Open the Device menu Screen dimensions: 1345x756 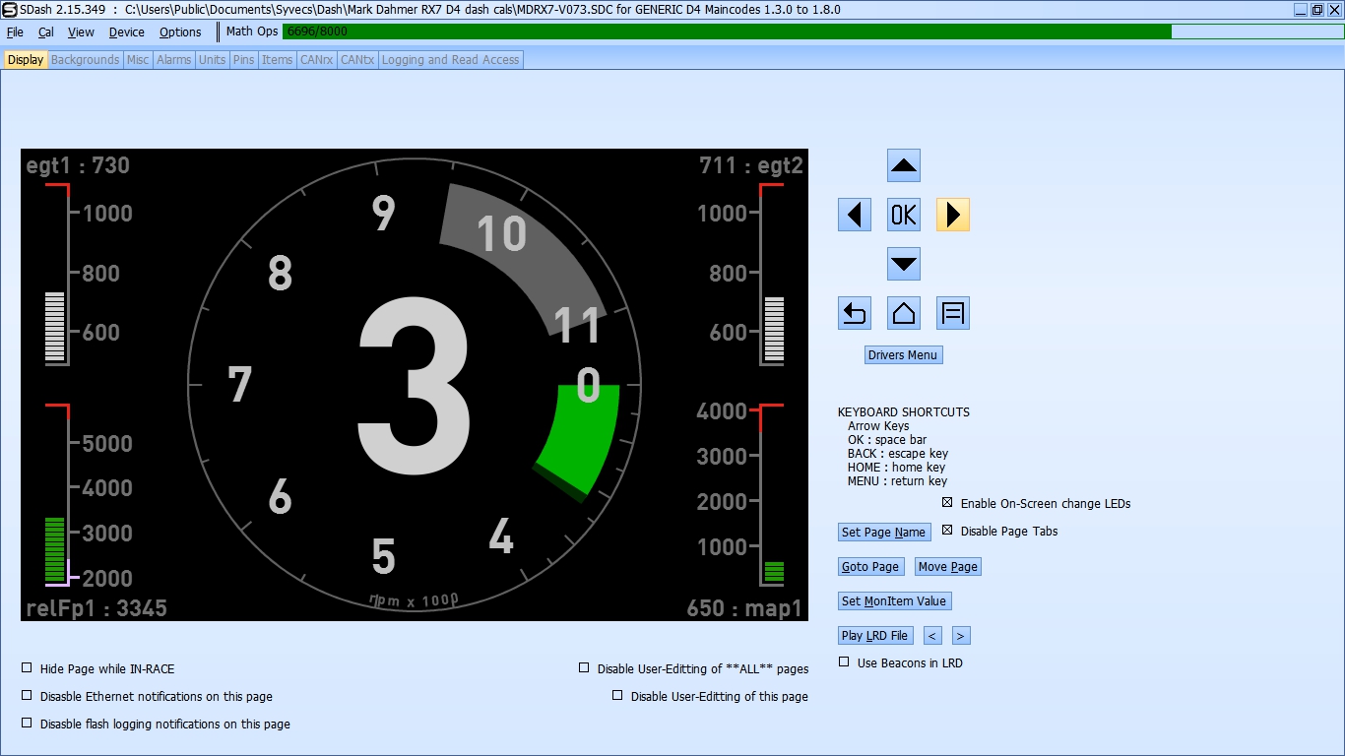(126, 31)
